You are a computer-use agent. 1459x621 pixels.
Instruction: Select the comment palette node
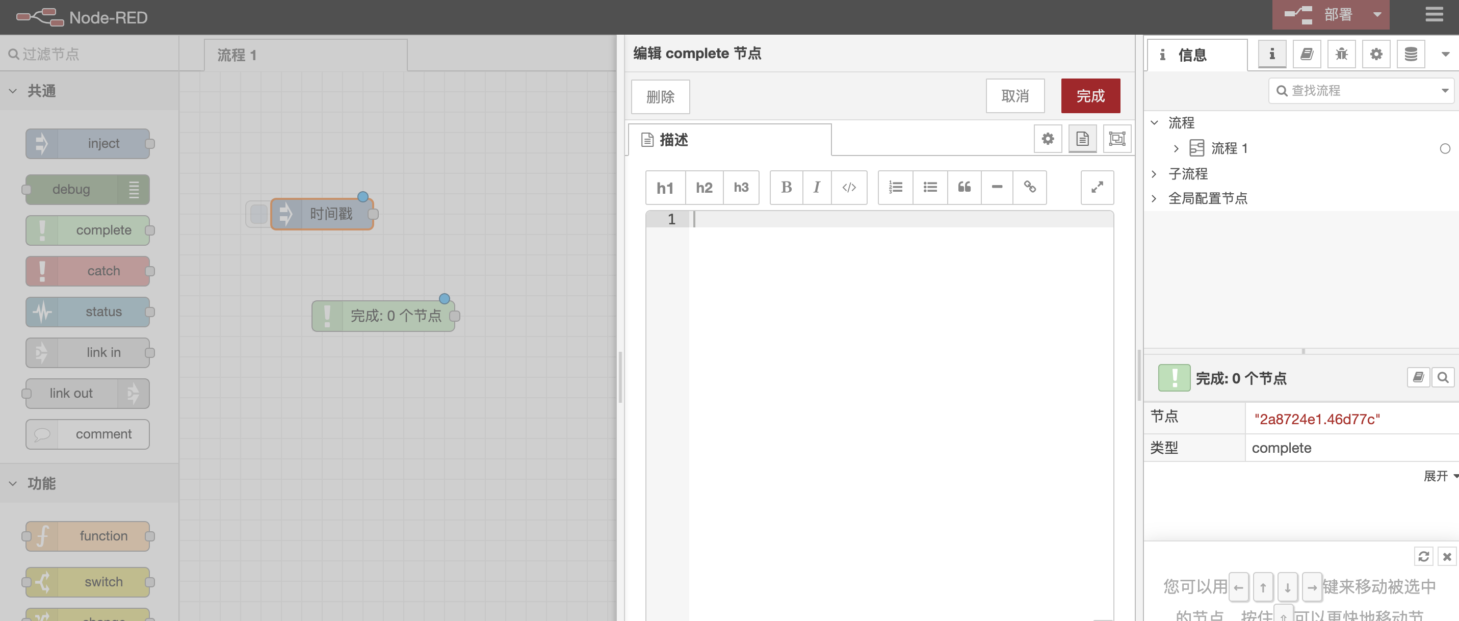(x=88, y=434)
